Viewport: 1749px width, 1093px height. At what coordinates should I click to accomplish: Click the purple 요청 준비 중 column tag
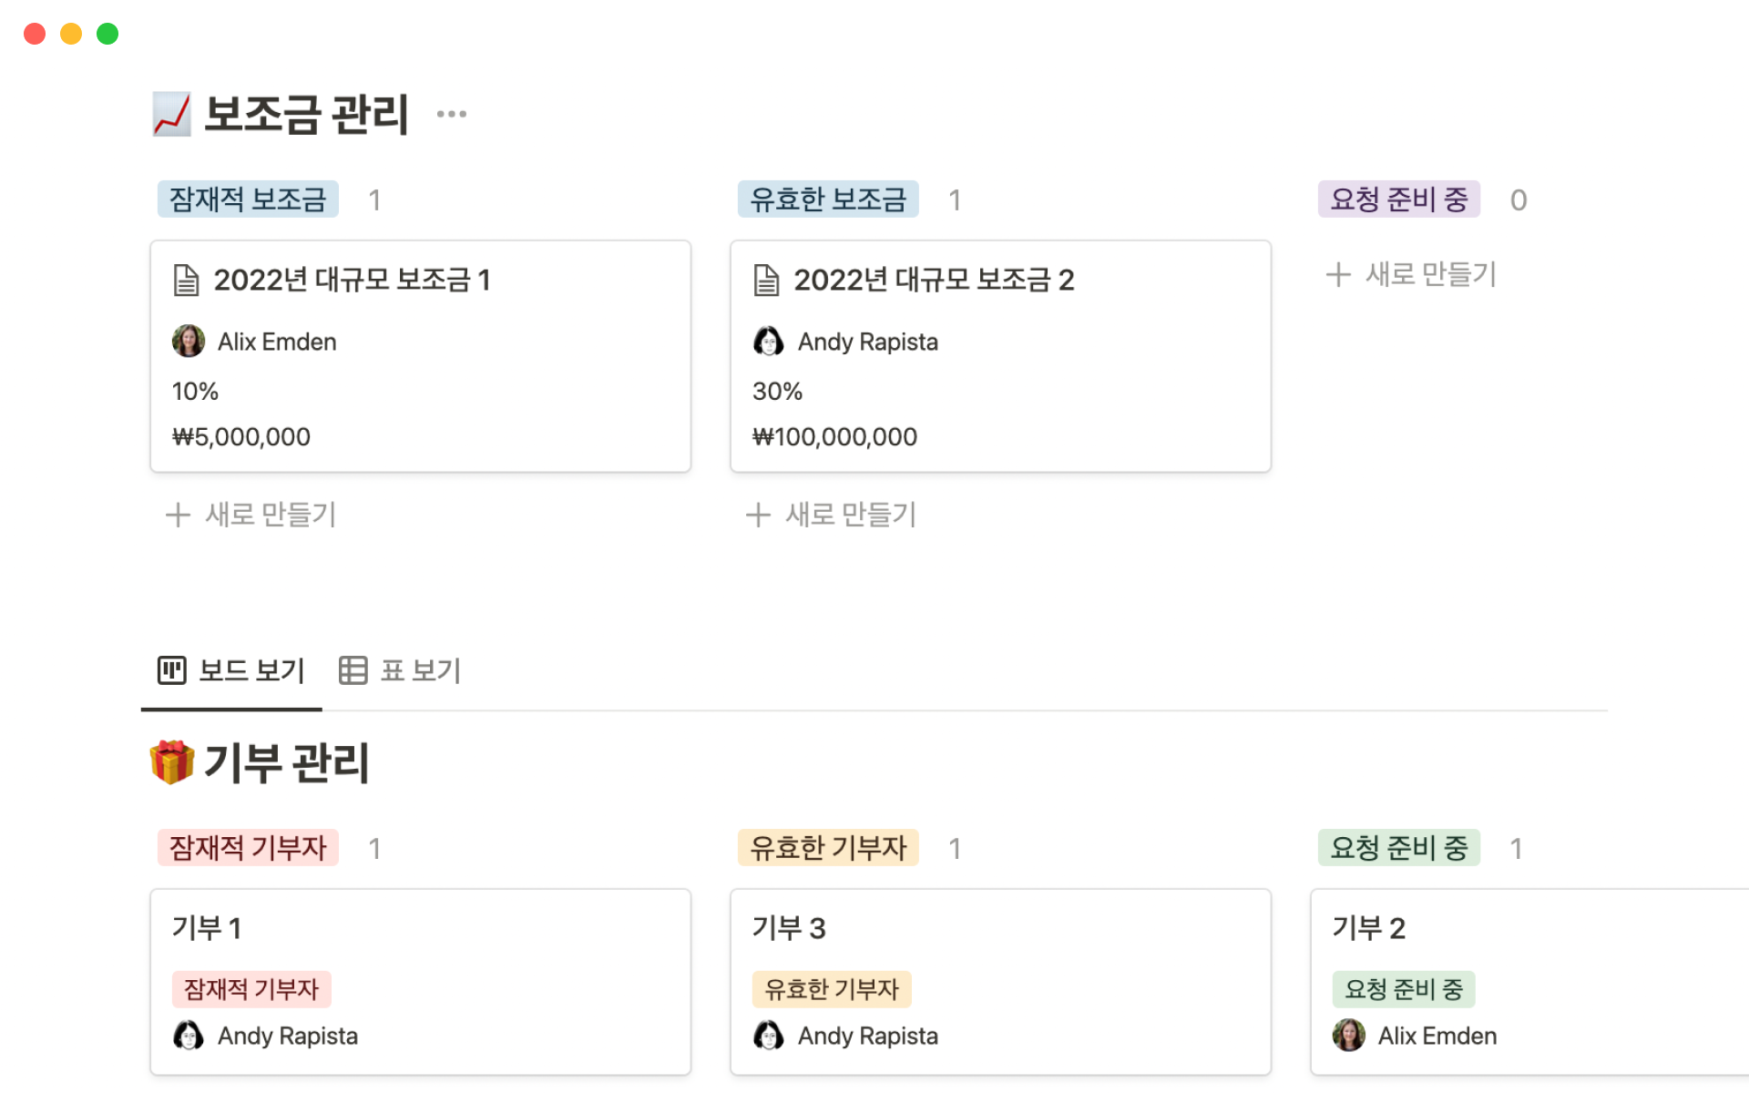pos(1398,199)
